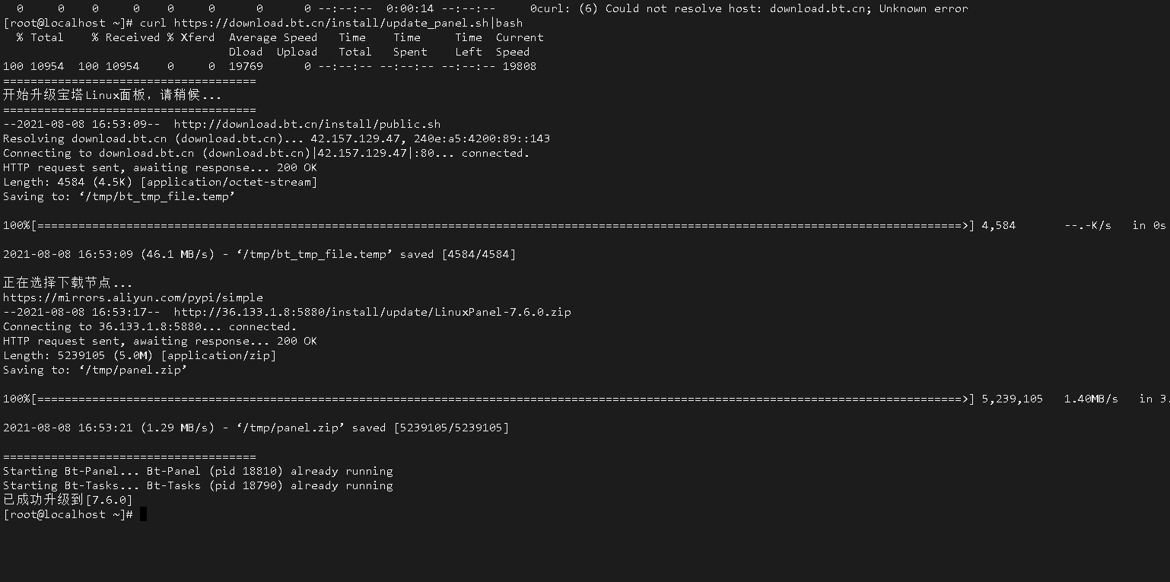Click the Bt-Panel pid 18810 status line
Image resolution: width=1170 pixels, height=582 pixels.
click(198, 471)
